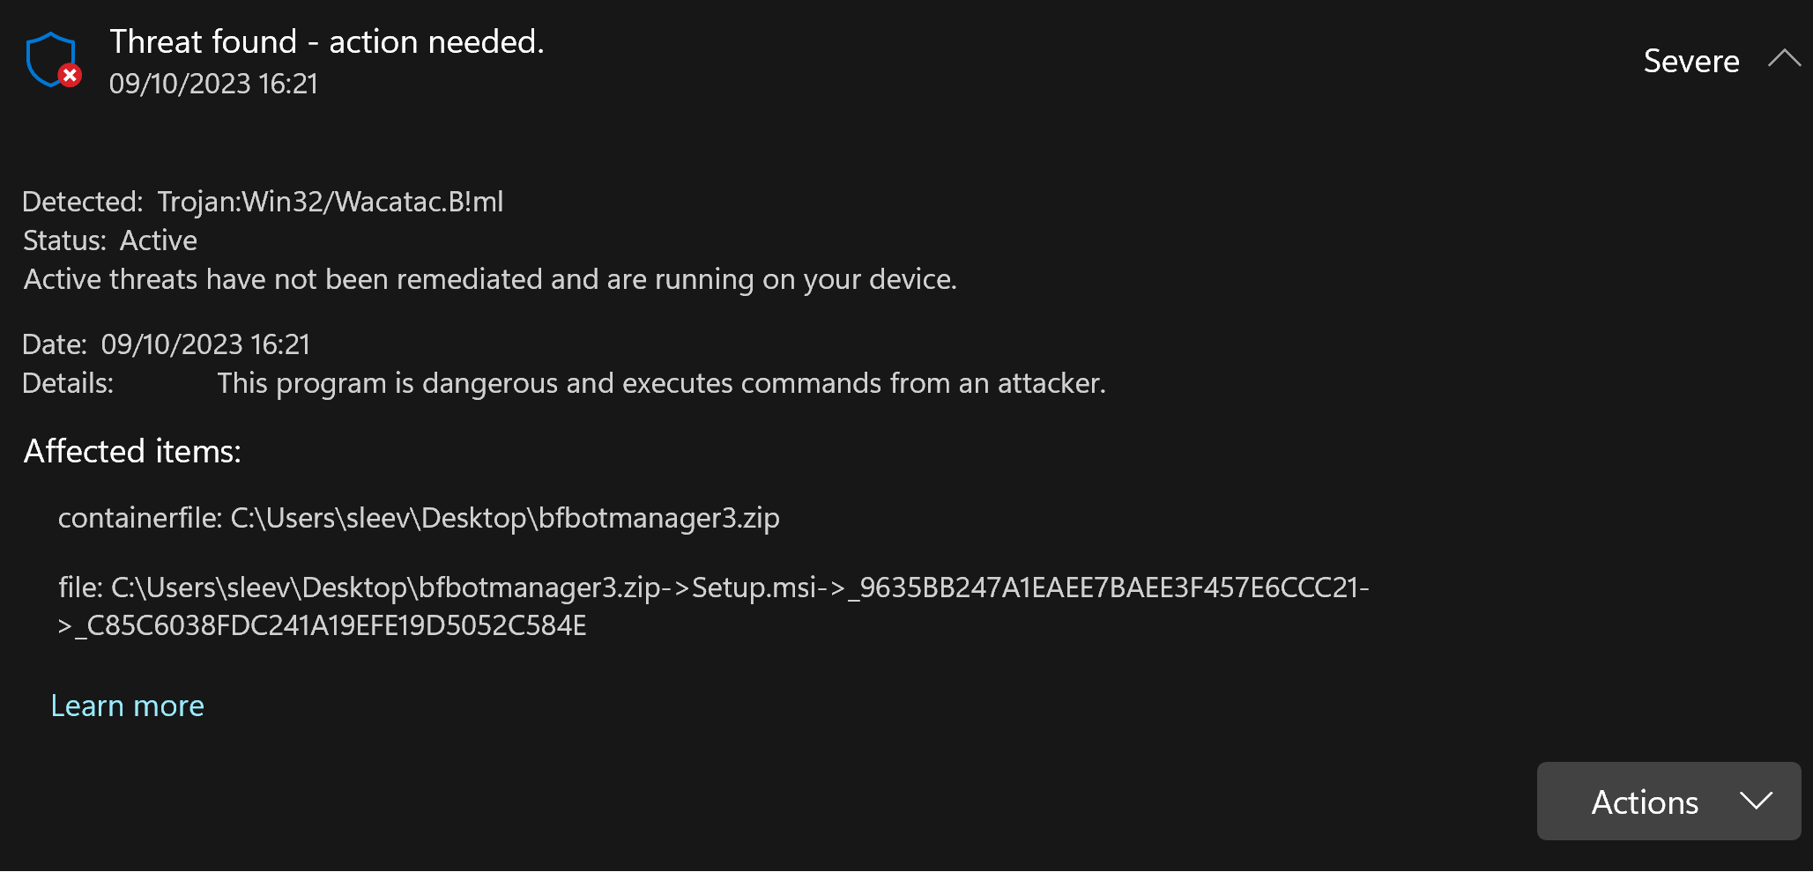Click the Actions dropdown arrow
The image size is (1813, 872).
(1756, 801)
